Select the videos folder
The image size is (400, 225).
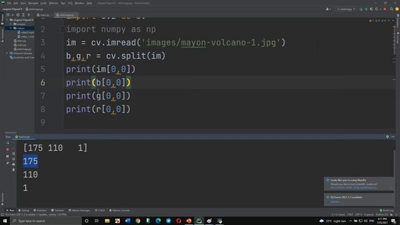point(19,28)
